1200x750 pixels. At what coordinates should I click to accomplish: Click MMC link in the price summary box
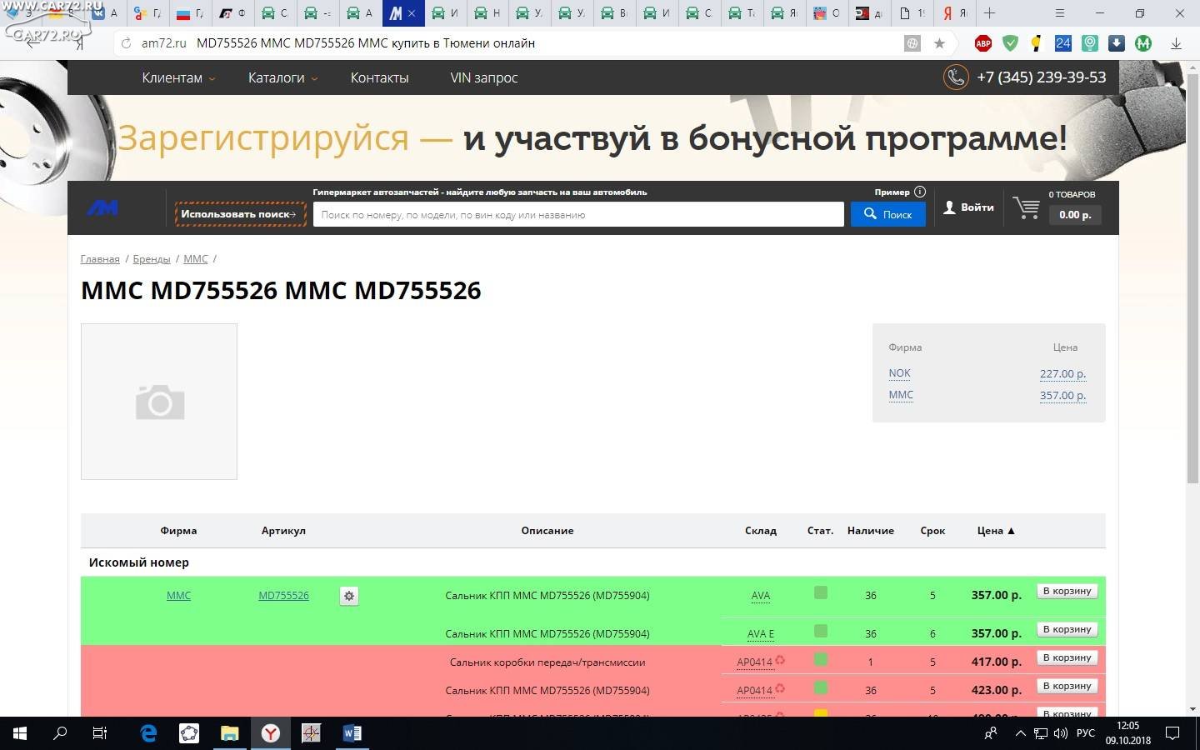(901, 395)
